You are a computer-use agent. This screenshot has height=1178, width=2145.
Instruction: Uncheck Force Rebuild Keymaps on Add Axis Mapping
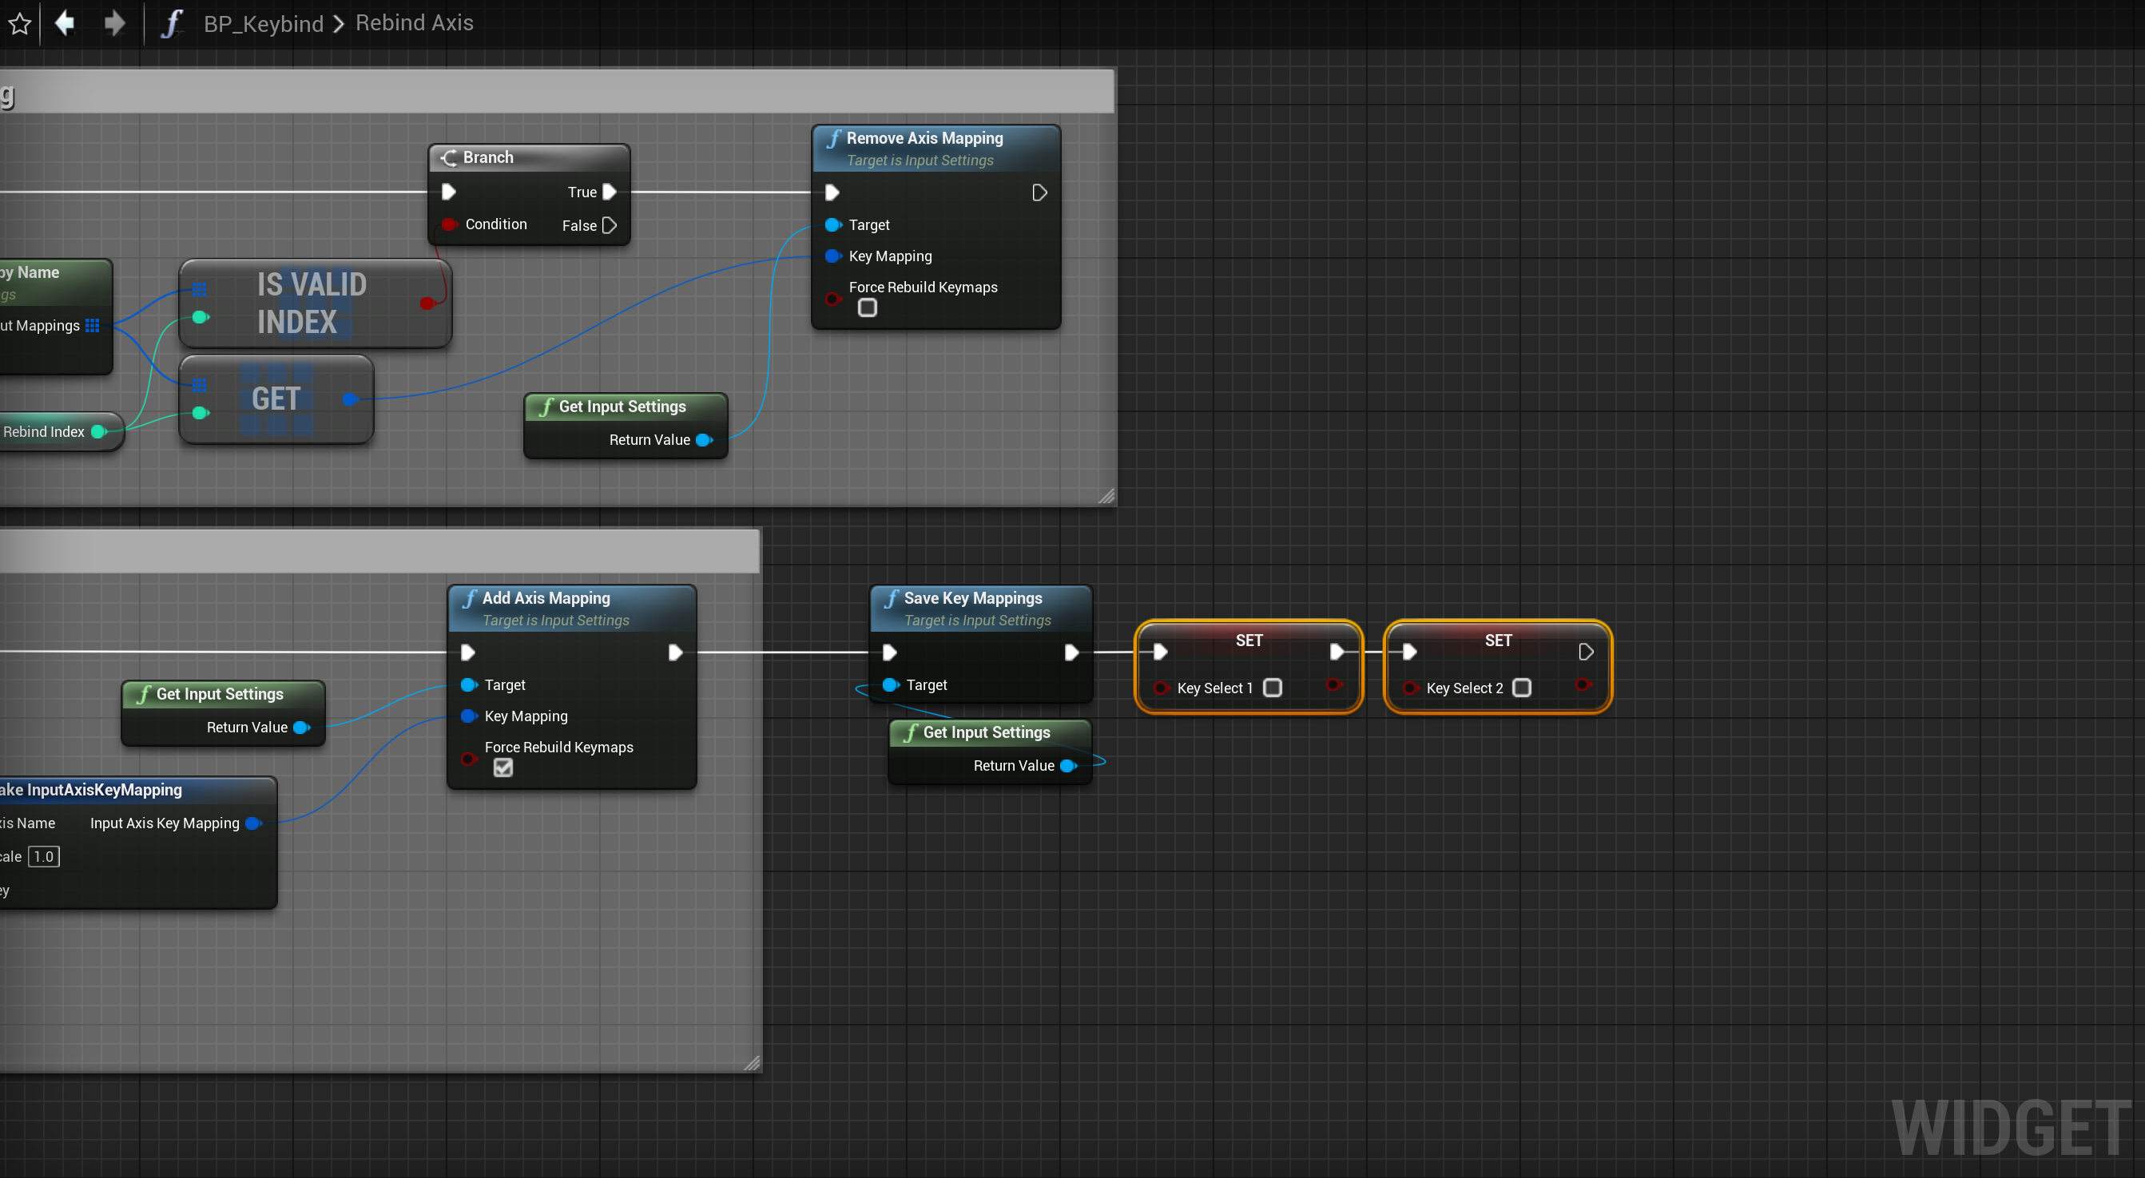point(503,767)
